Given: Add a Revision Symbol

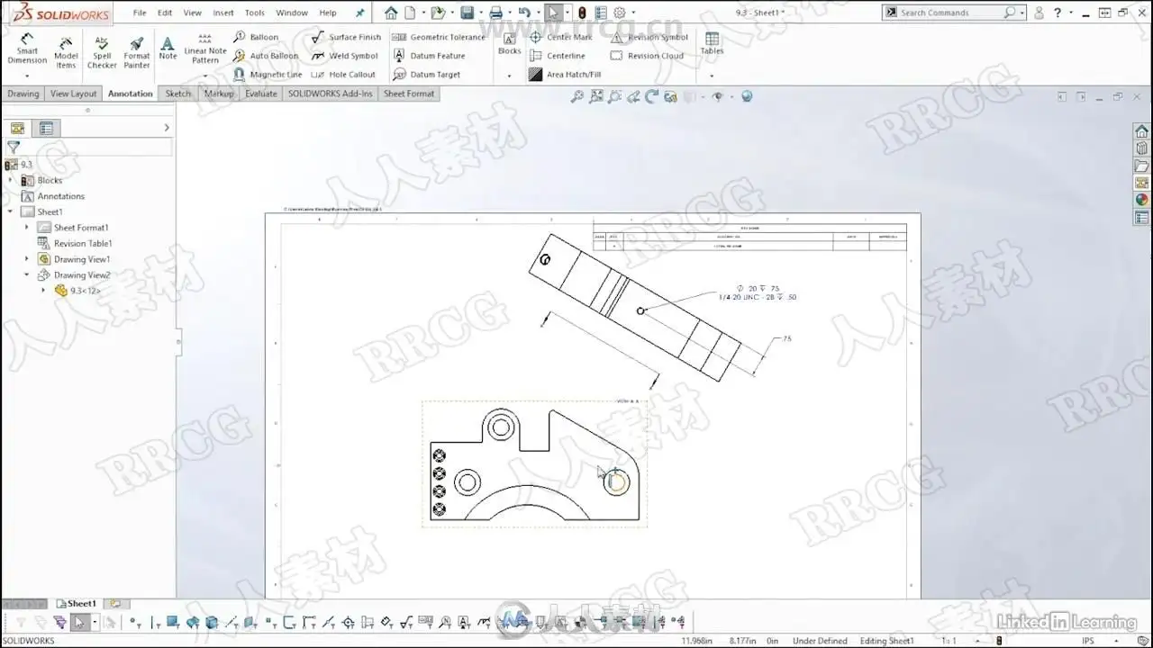Looking at the screenshot, I should pyautogui.click(x=649, y=37).
